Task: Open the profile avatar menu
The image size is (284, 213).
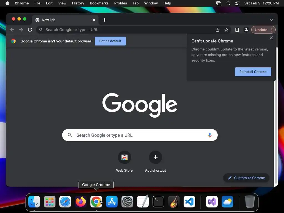Action: 246,30
